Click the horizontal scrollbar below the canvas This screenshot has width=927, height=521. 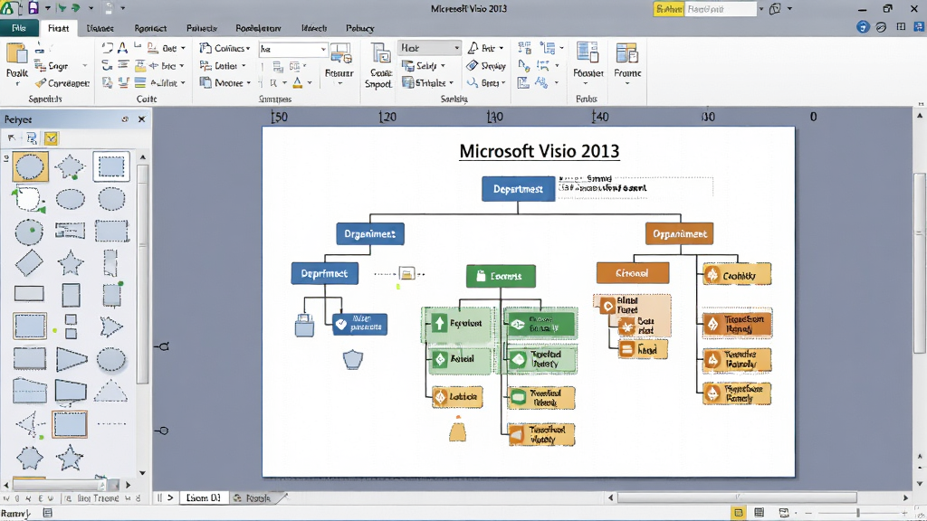pyautogui.click(x=737, y=497)
